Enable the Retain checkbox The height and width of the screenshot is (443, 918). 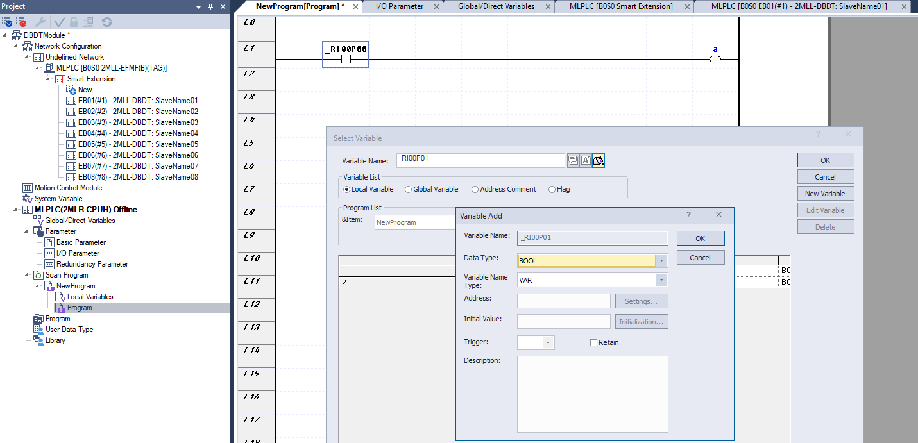(x=593, y=342)
